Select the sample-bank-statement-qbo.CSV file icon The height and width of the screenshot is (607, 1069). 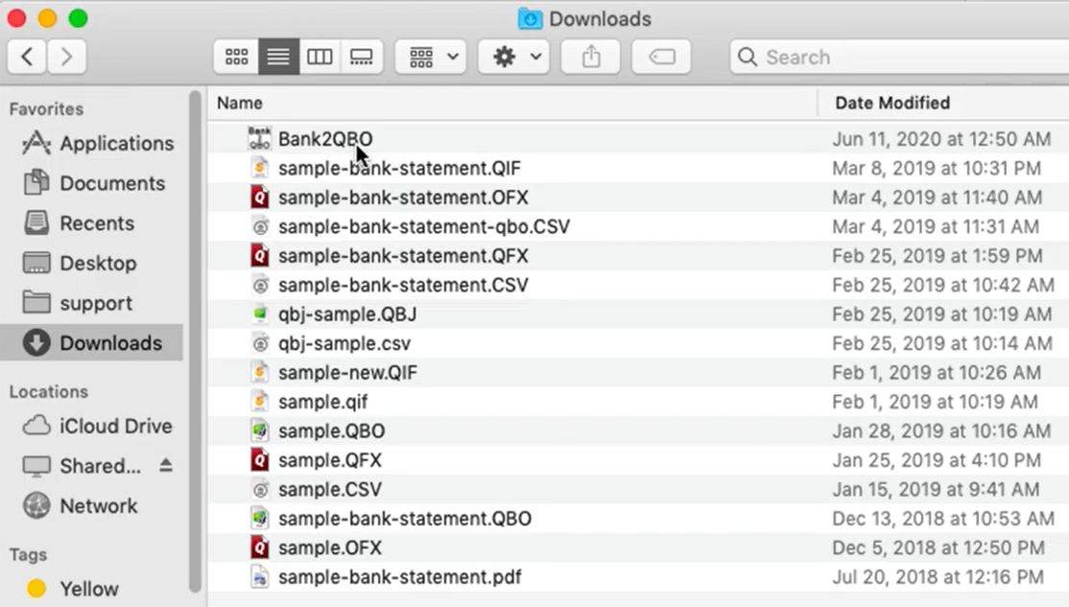(x=260, y=226)
